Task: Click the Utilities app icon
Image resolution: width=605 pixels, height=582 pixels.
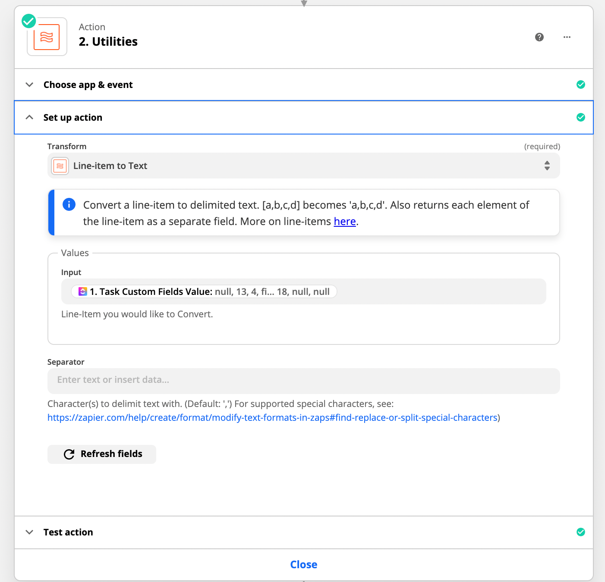Action: (x=47, y=37)
